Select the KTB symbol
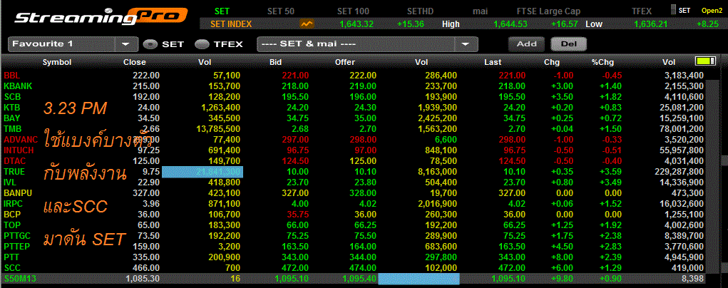This screenshot has height=288, width=728. click(x=11, y=108)
